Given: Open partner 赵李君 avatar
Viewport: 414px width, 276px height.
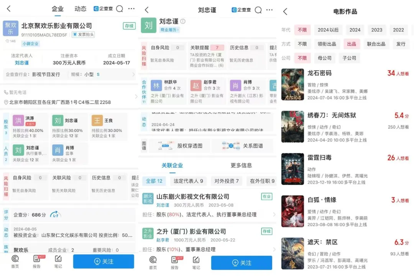Looking at the screenshot, I should pos(196,86).
